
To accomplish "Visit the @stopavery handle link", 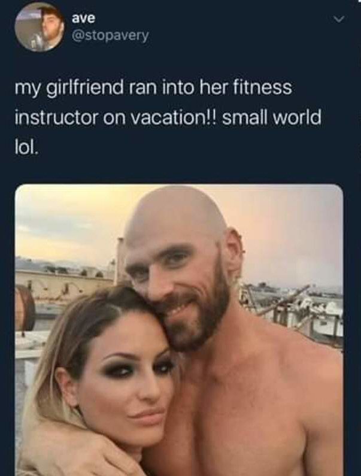I will [110, 37].
